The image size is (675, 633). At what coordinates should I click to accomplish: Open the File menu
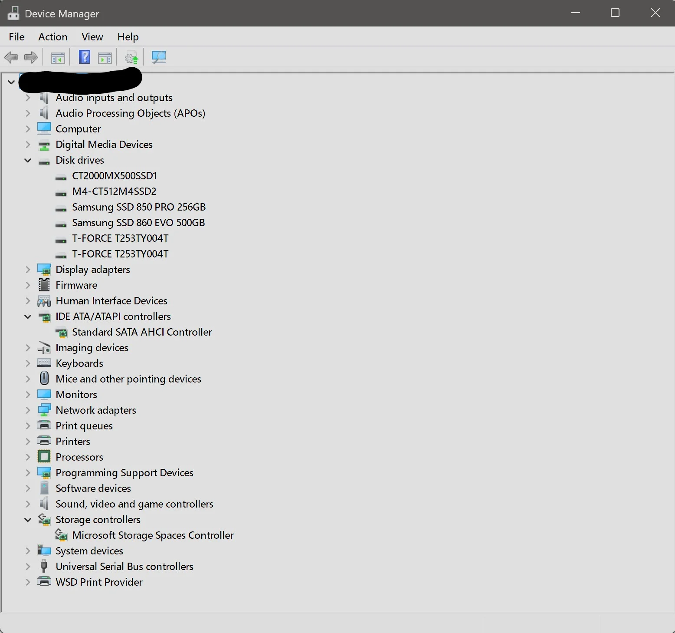click(17, 37)
